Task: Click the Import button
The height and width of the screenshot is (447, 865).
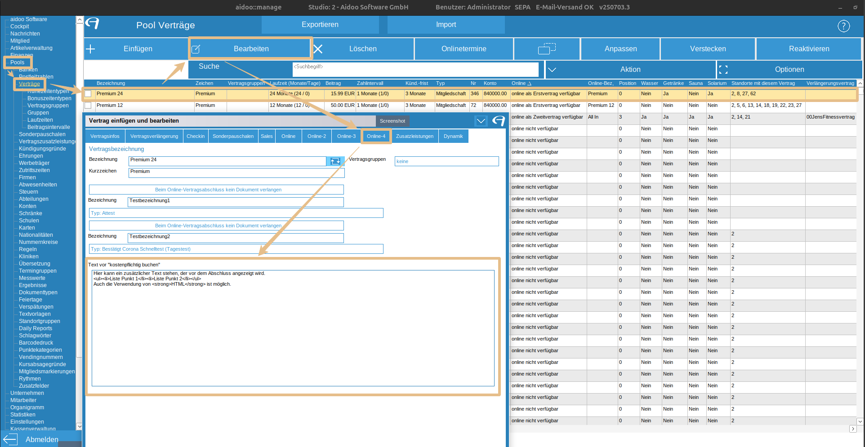Action: [x=446, y=25]
